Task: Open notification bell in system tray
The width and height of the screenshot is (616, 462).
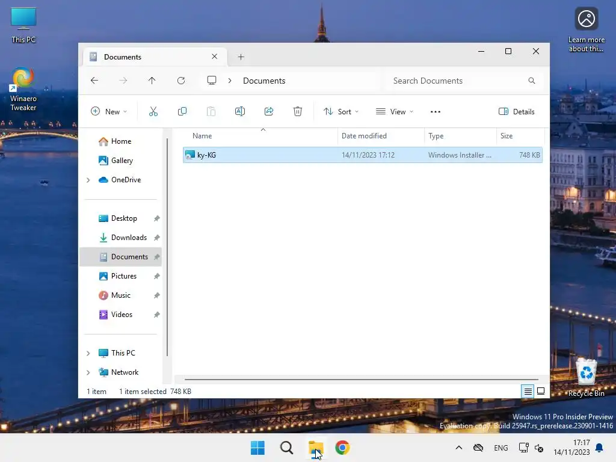Action: pos(600,448)
